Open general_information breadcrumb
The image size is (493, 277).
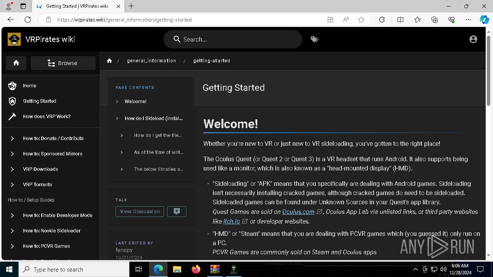[152, 61]
